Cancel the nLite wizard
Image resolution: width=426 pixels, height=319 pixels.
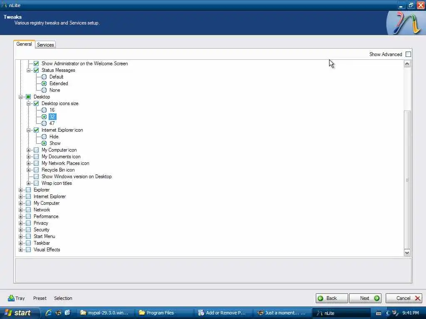pyautogui.click(x=404, y=298)
